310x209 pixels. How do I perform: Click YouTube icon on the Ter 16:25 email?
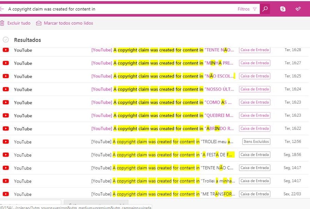point(6,76)
